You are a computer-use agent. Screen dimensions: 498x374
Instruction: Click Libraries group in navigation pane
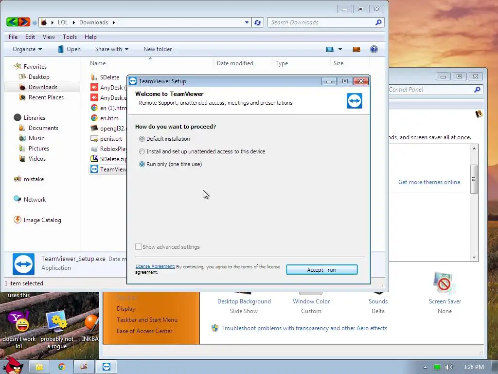click(x=35, y=118)
